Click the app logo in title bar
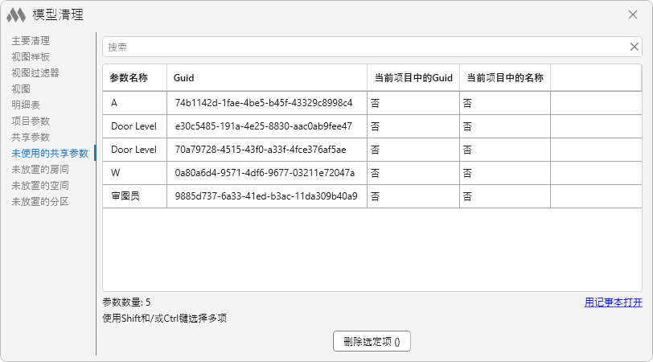Viewport: 653px width, 362px height. click(x=16, y=14)
